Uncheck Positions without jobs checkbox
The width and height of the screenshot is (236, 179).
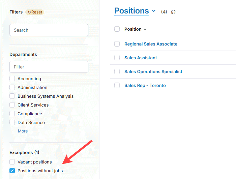tap(12, 171)
